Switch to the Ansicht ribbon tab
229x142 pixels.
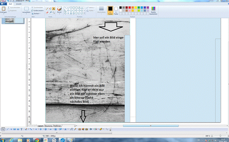pos(19,4)
